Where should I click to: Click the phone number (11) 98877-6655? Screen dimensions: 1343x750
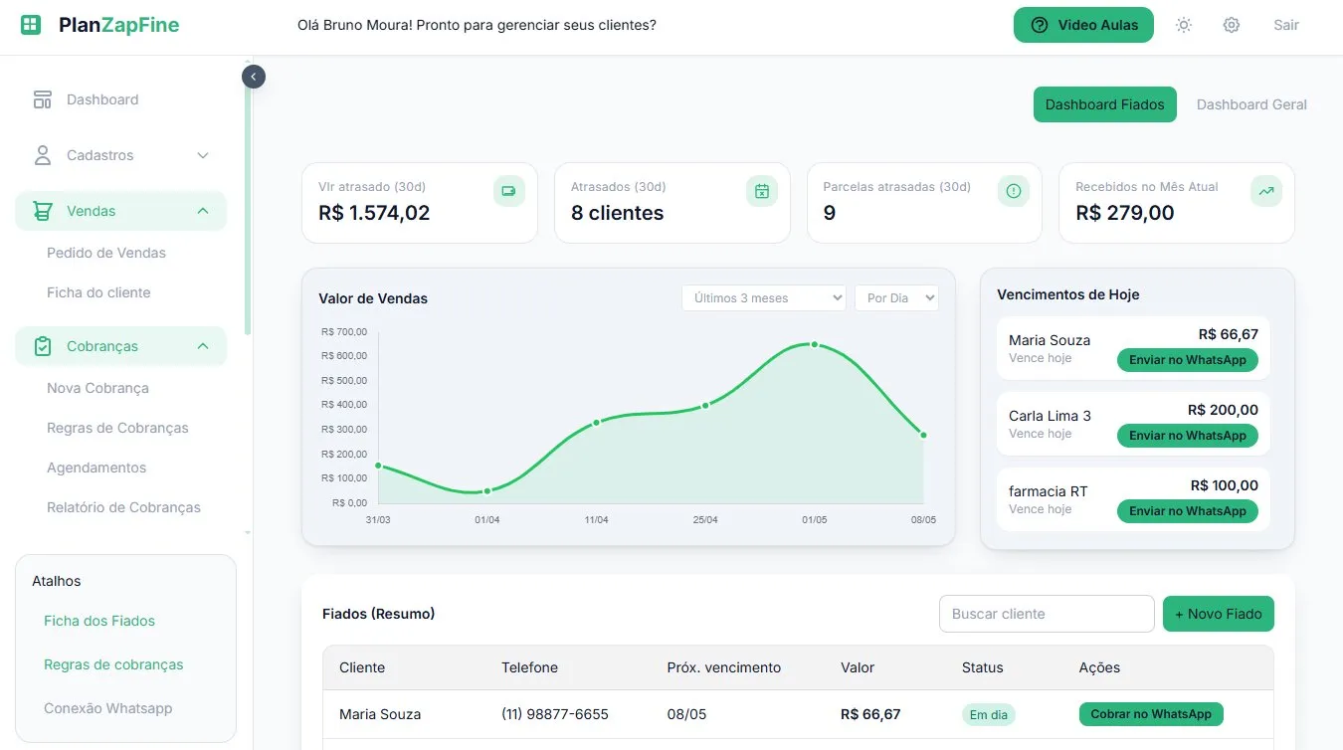point(555,714)
